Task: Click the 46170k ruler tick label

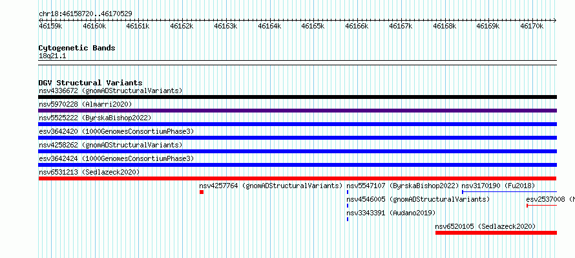Action: (x=532, y=26)
